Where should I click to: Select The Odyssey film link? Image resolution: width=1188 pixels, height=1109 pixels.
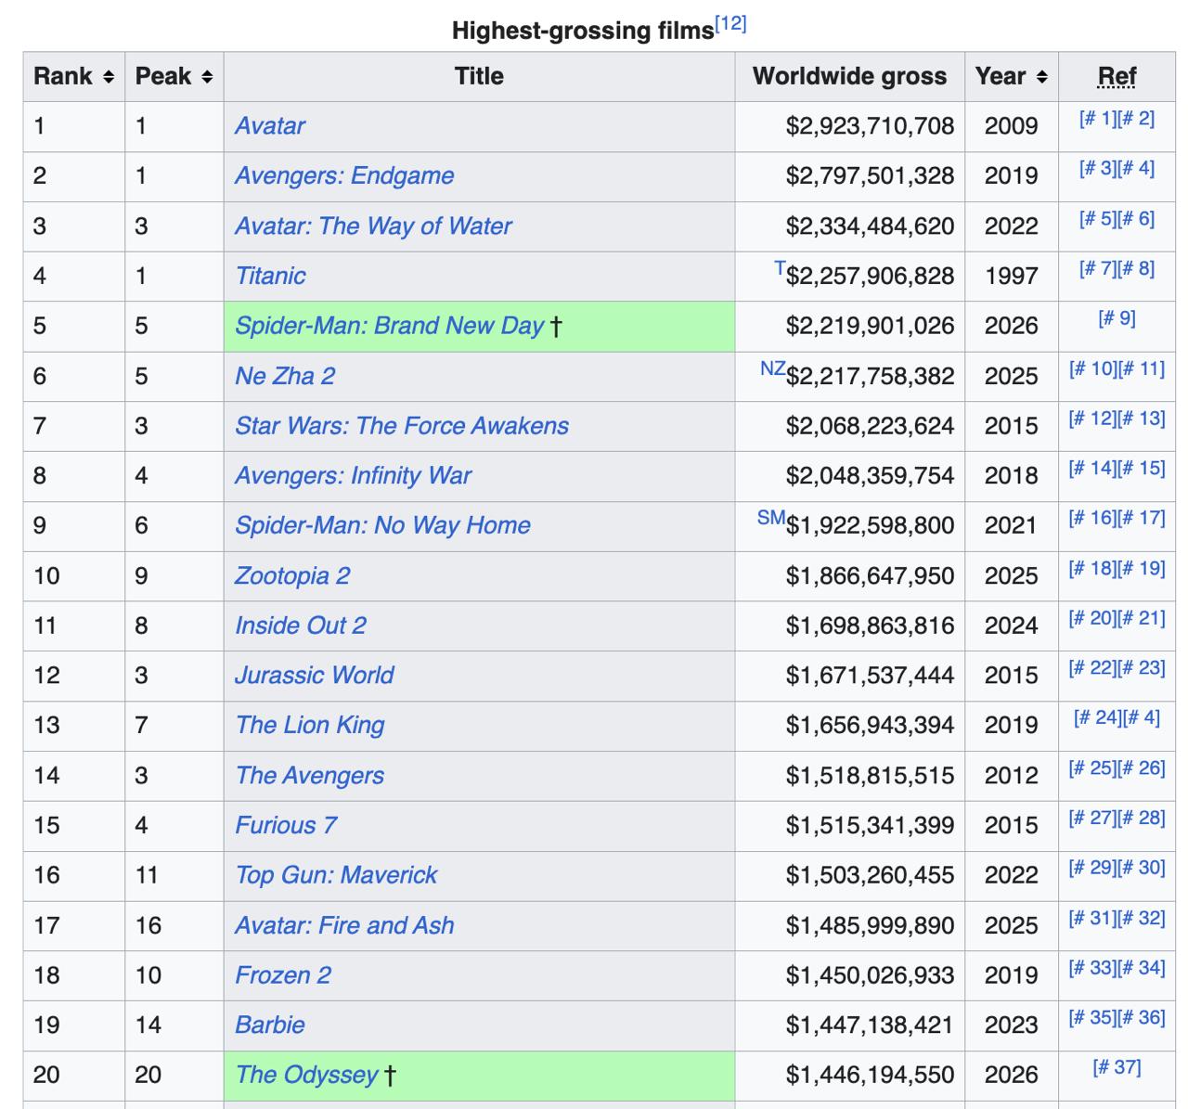(x=306, y=1076)
